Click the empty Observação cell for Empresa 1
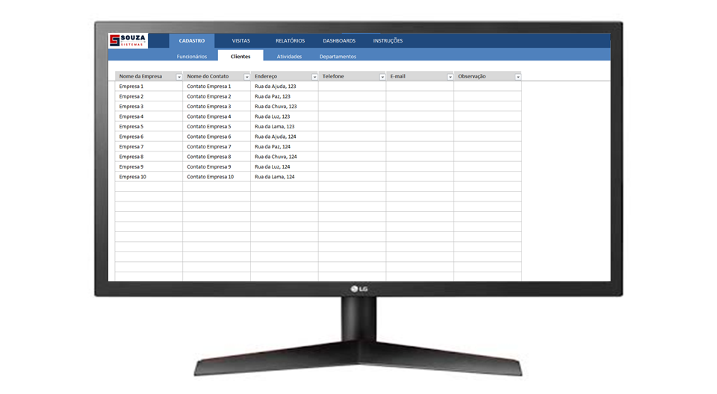717x394 pixels. (x=488, y=87)
